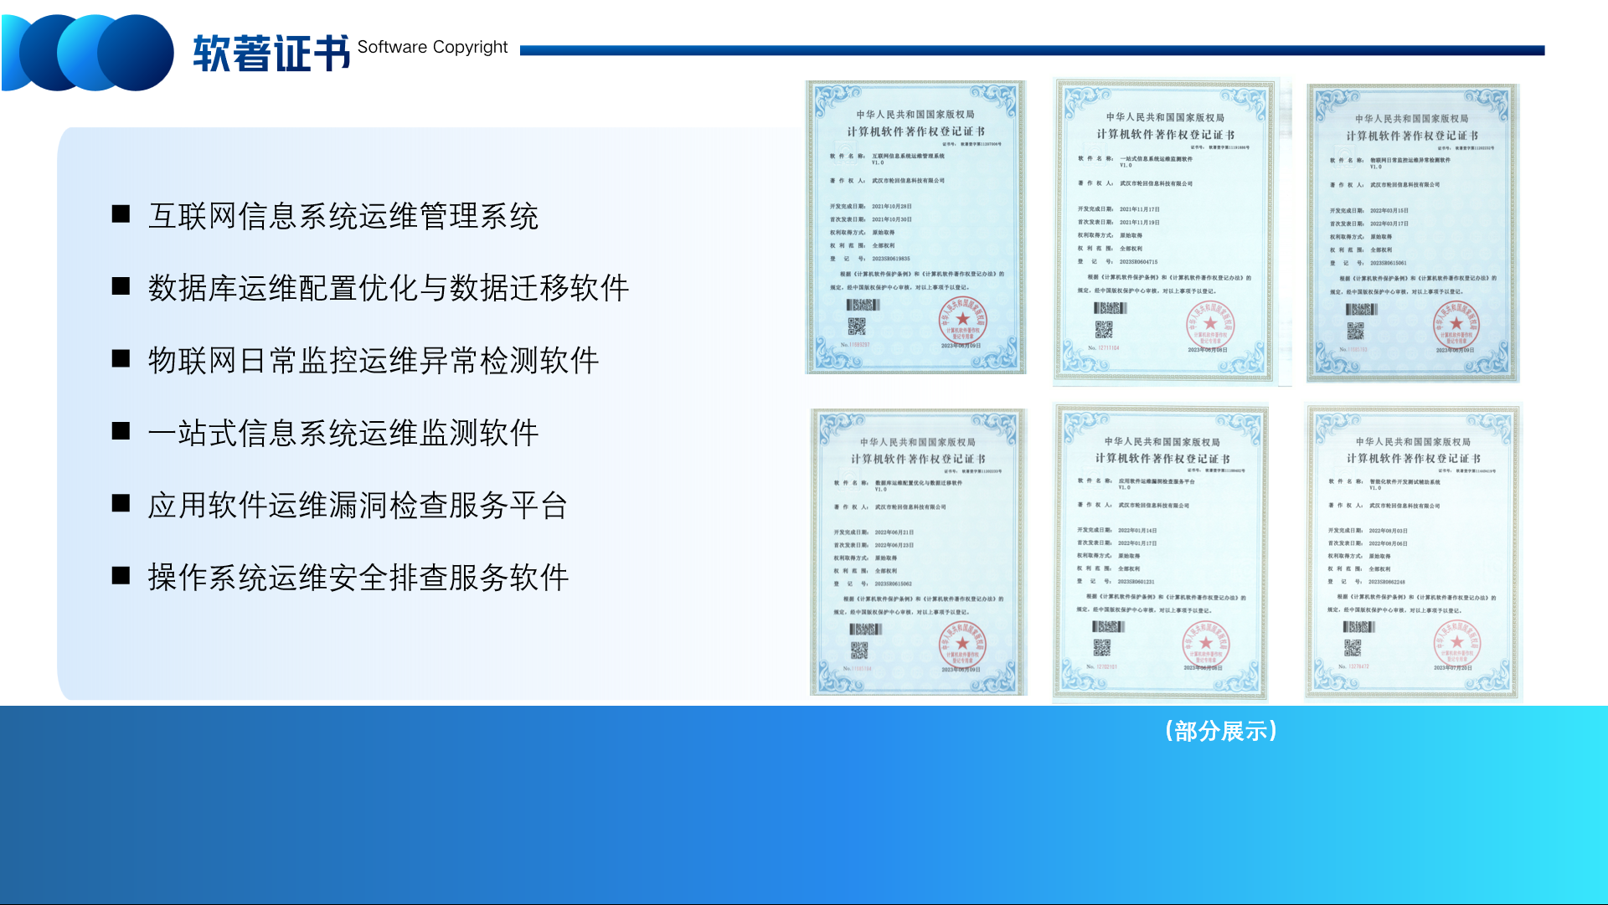This screenshot has width=1608, height=905.
Task: Click the 物联网日常监控运维异常检测软件 list item
Action: pos(373,360)
